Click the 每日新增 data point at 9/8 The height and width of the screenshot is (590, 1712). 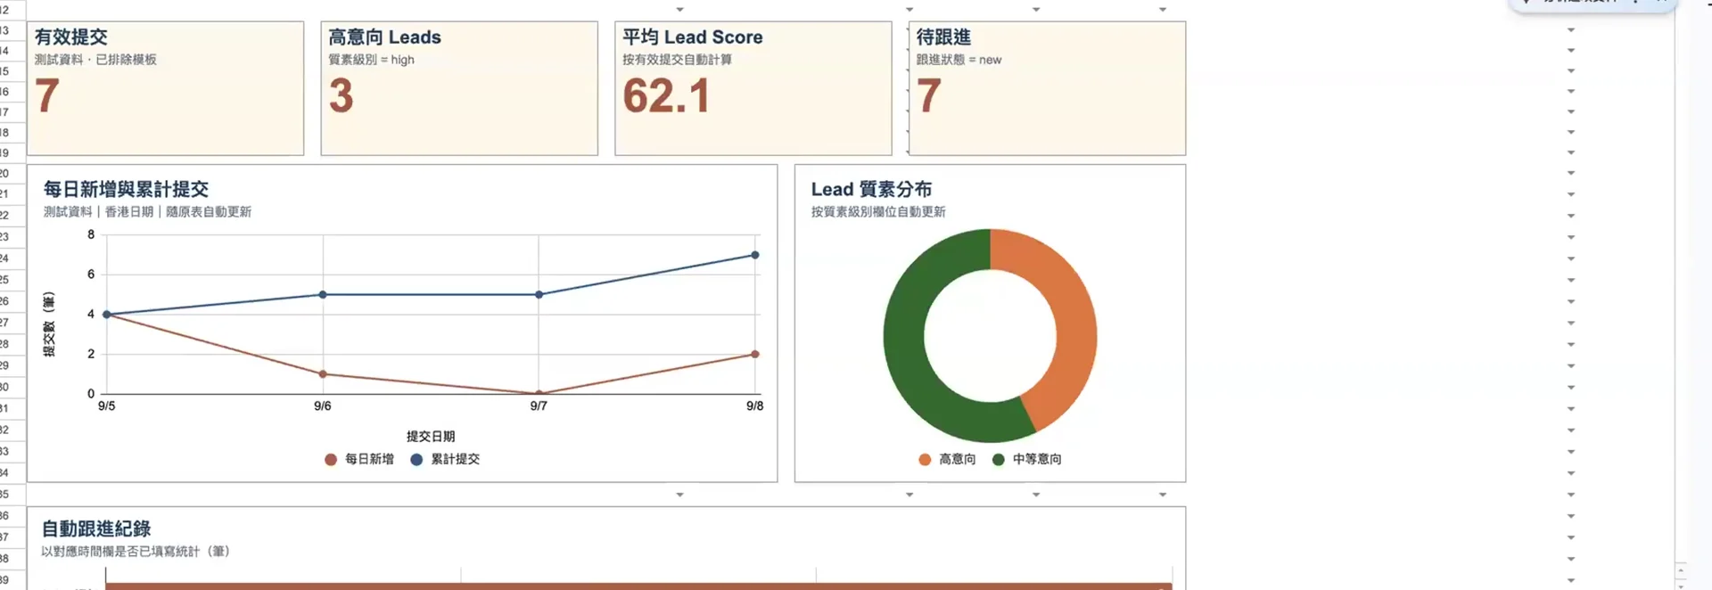755,354
